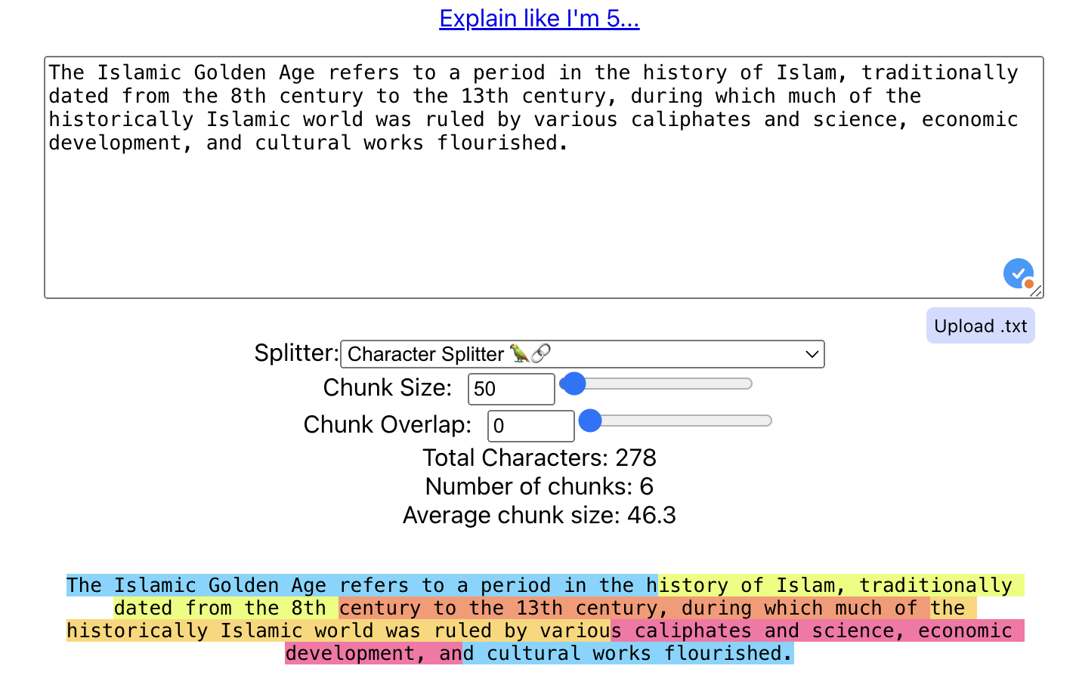Click the Chunk Overlap slider handle
This screenshot has height=678, width=1079.
590,421
